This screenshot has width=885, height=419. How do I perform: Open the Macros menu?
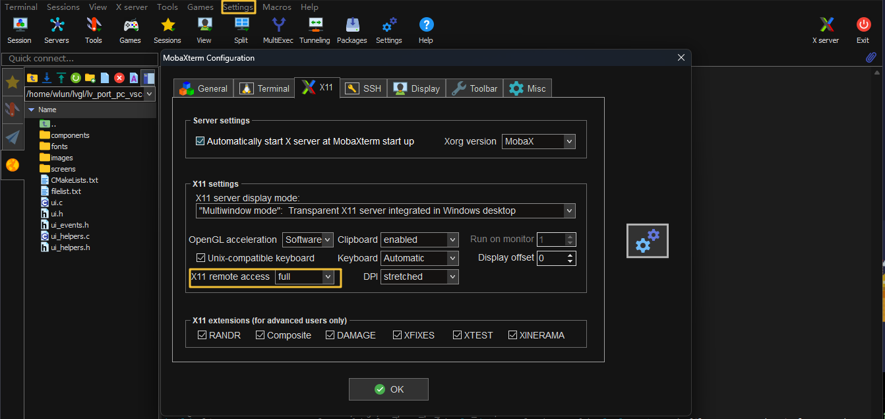coord(277,7)
